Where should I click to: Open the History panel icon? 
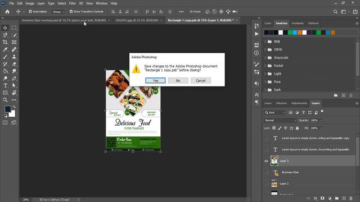256,26
